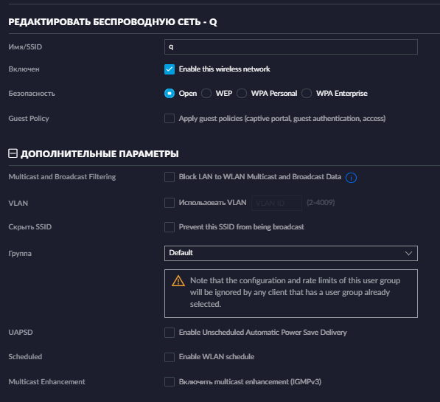The image size is (440, 402).
Task: Collapse the ДОПОЛНИТЕЛЬНЫЕ ПАРАМЕТРЫ section icon
Action: click(x=13, y=153)
